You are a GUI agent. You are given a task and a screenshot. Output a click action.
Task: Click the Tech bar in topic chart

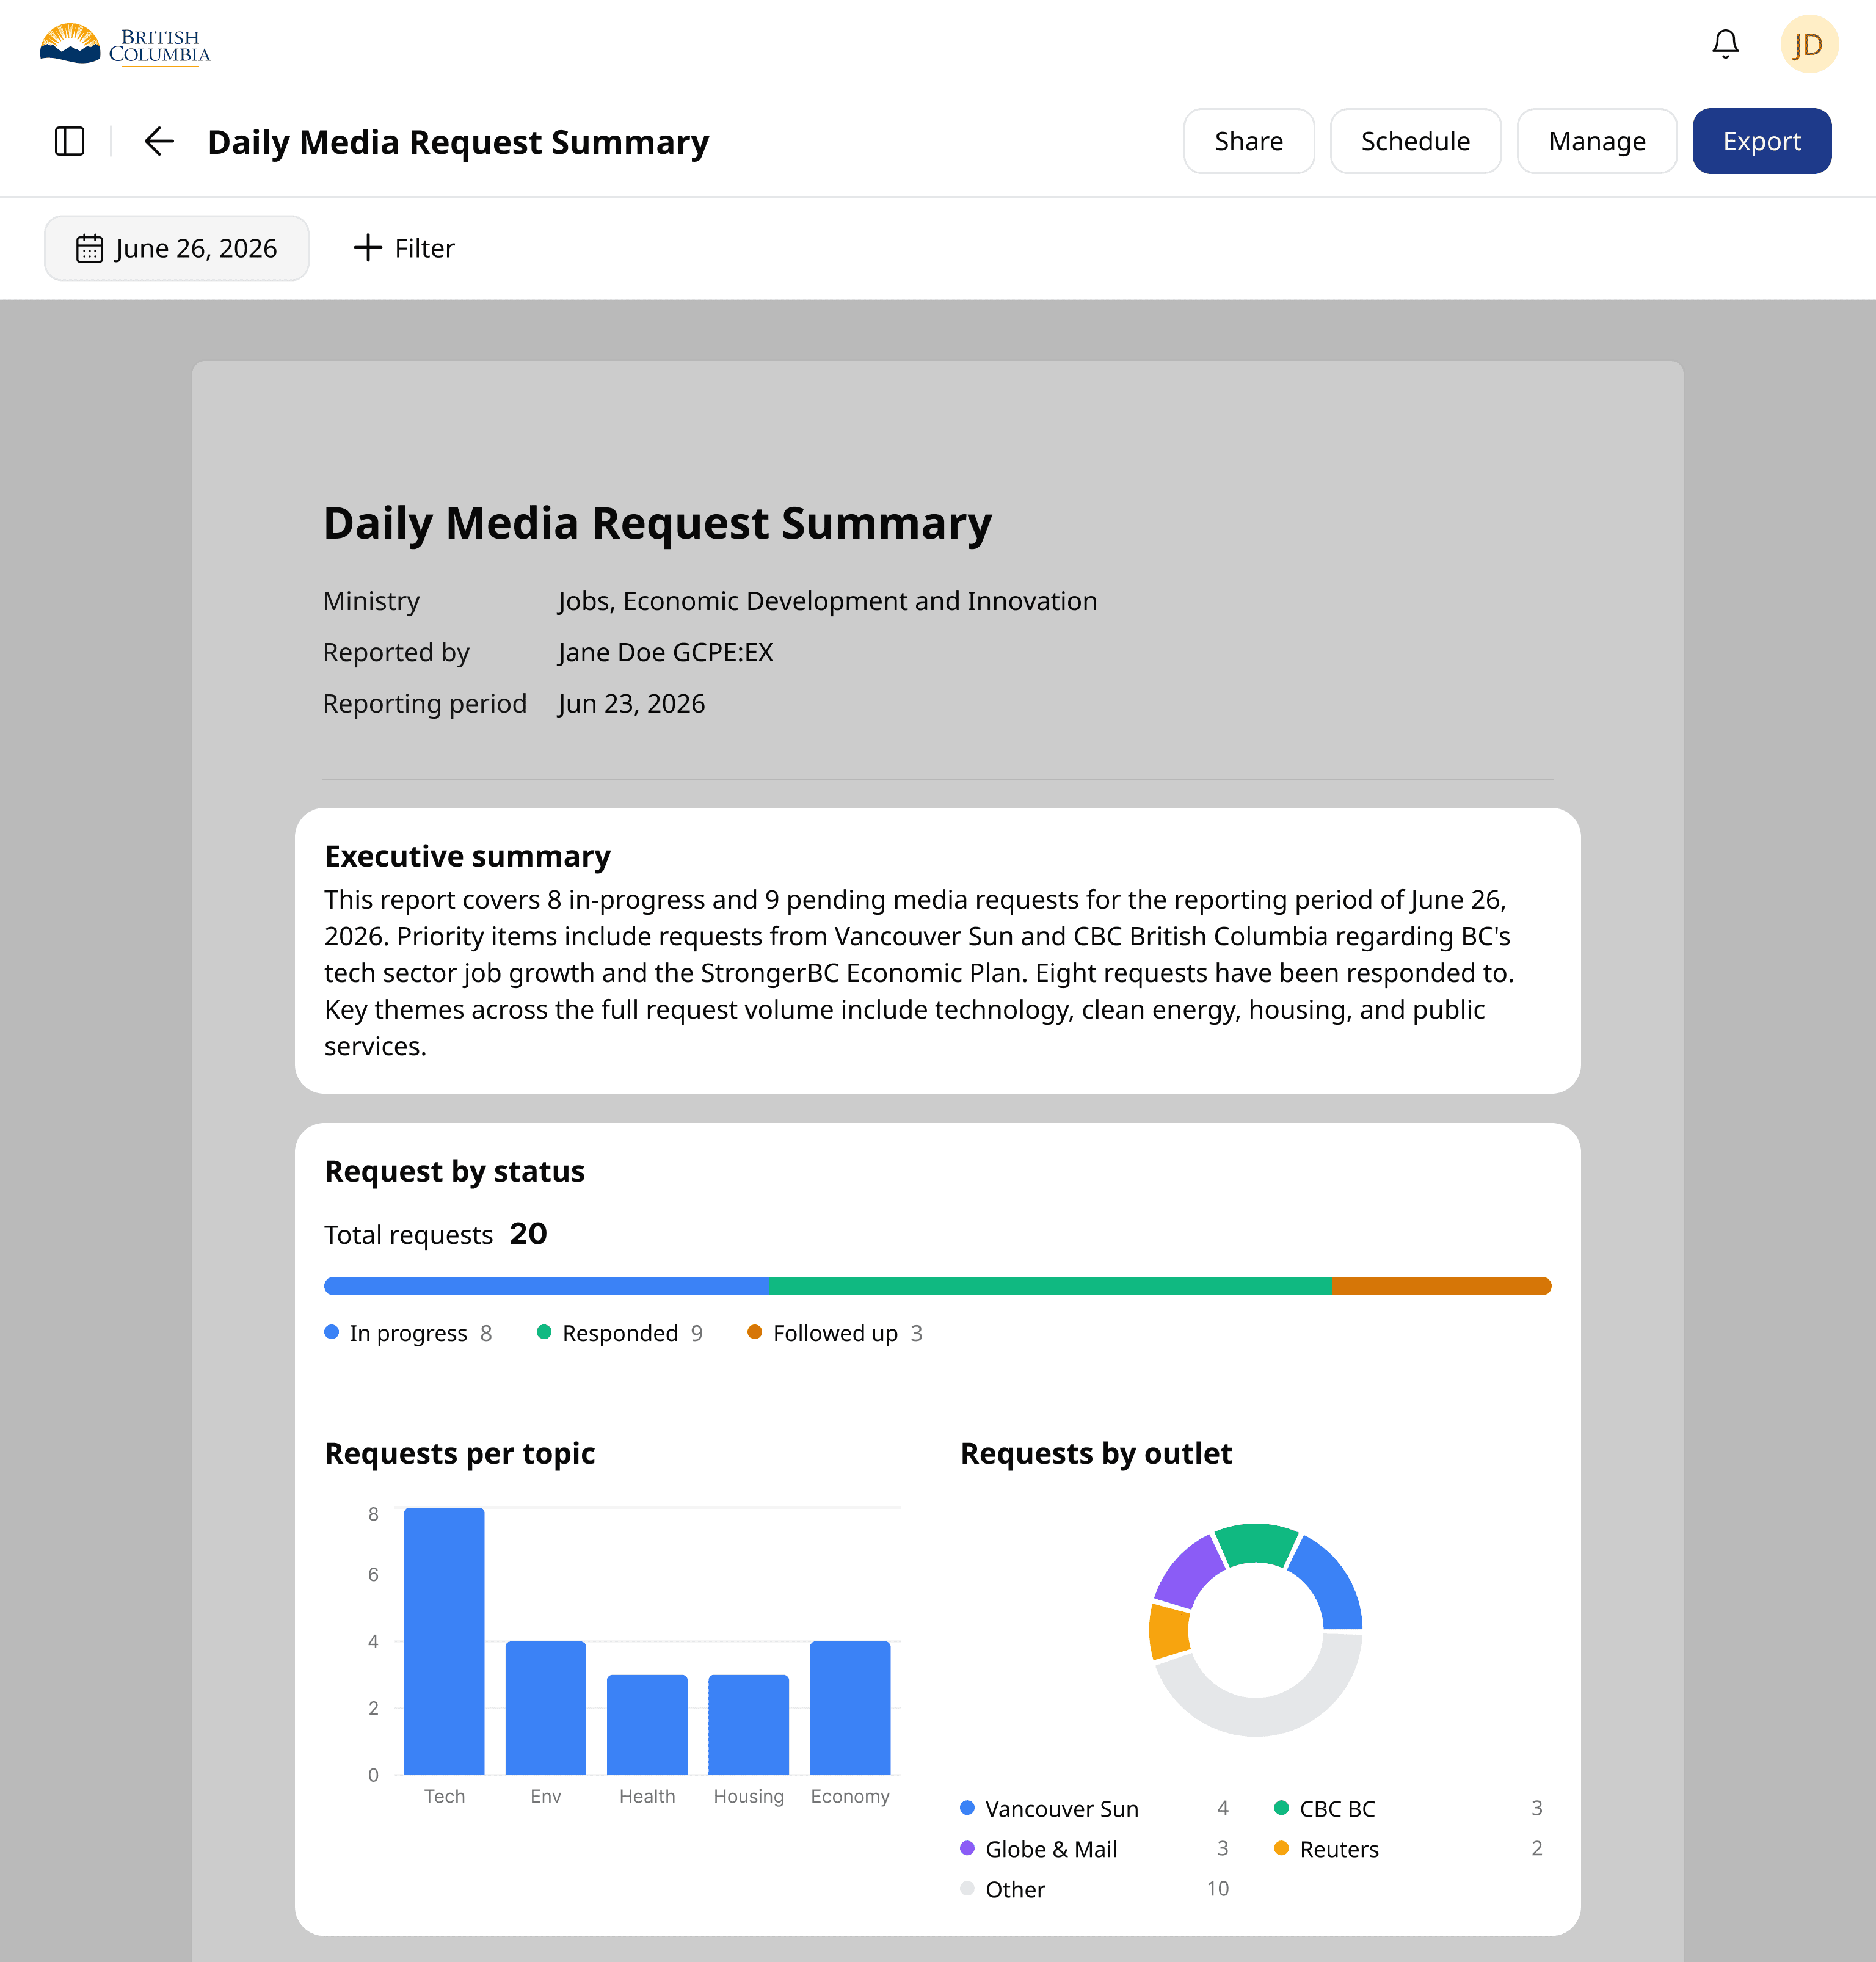pos(444,1641)
